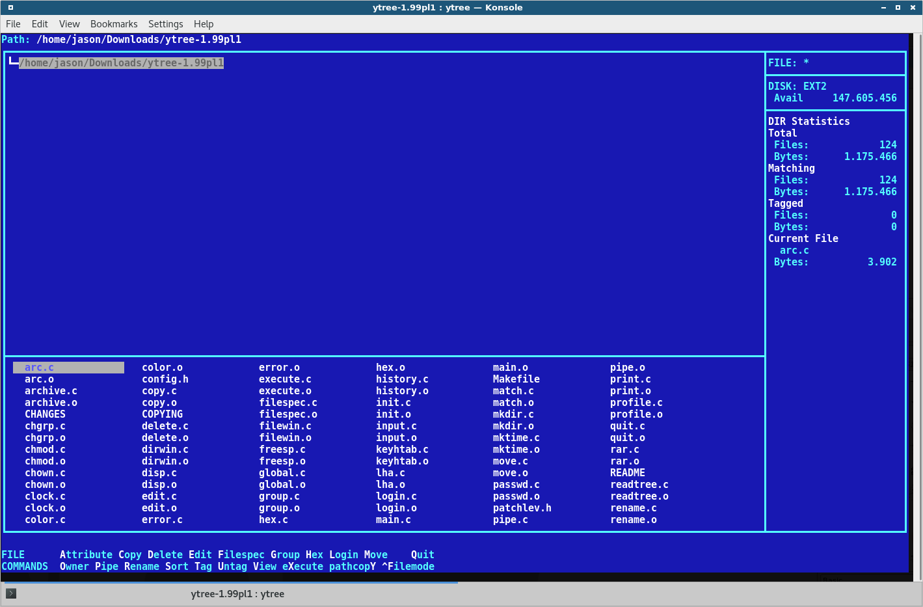
Task: Select the file dirwin.o
Action: click(165, 461)
